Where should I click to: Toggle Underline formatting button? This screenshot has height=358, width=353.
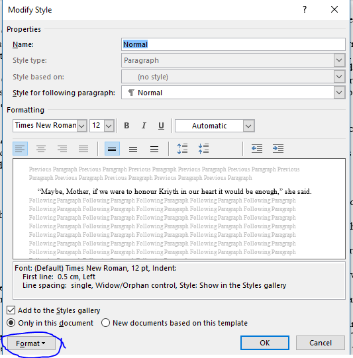pos(161,126)
